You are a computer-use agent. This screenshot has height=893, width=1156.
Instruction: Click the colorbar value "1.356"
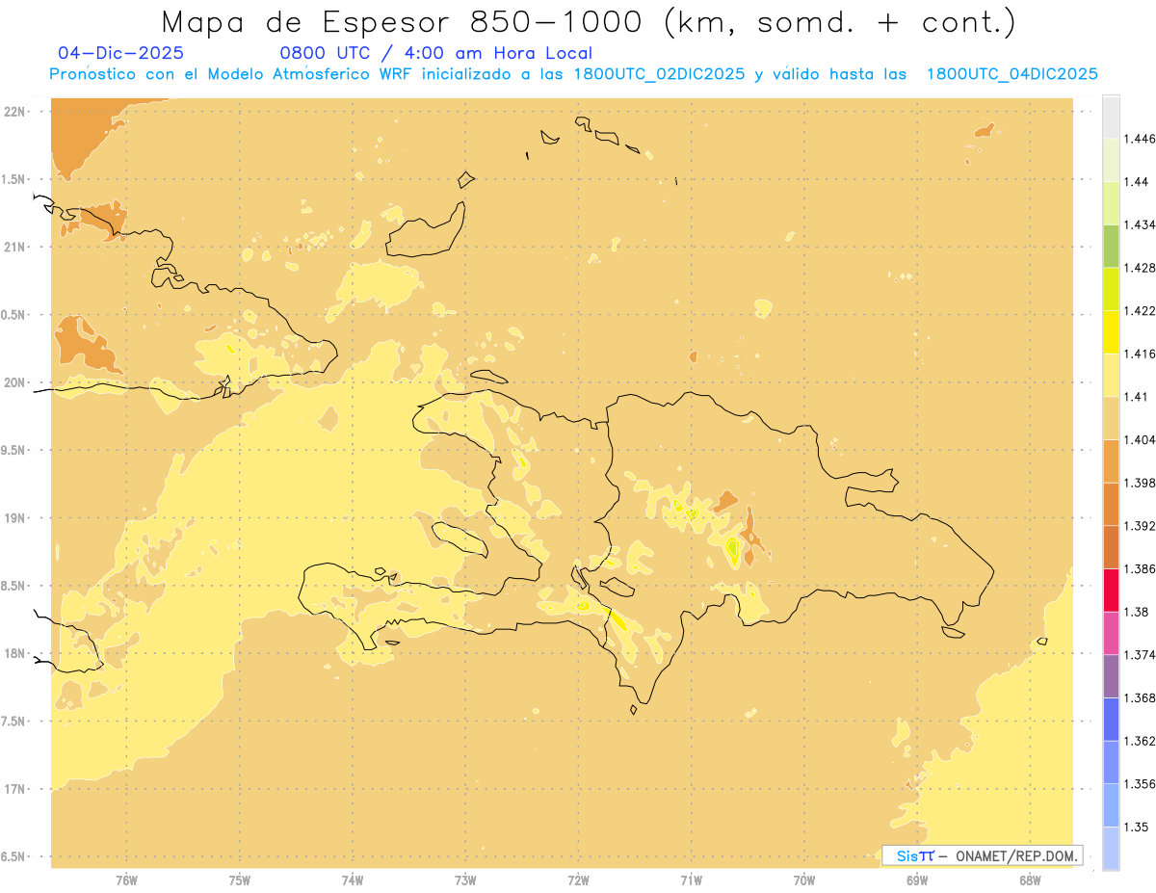[1142, 784]
